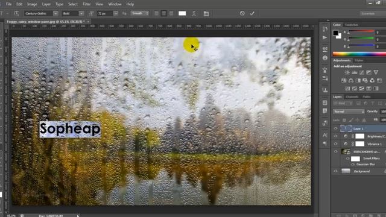The width and height of the screenshot is (386, 217).
Task: Select left align text icon
Action: (x=157, y=13)
